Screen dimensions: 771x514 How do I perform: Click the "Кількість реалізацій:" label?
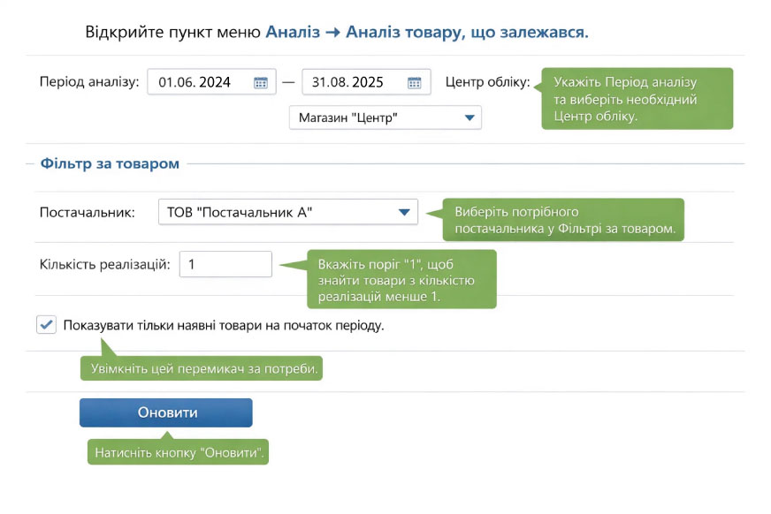[x=104, y=264]
